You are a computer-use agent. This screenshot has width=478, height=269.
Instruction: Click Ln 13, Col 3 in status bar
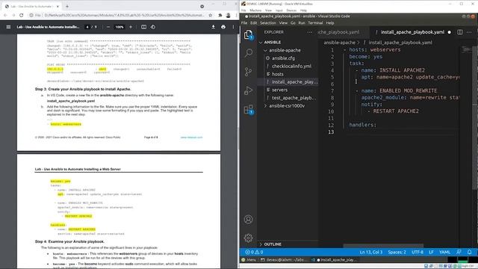click(370, 252)
